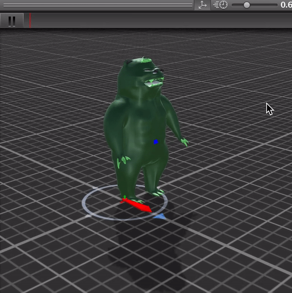Select the red timeline playhead marker

30,20
